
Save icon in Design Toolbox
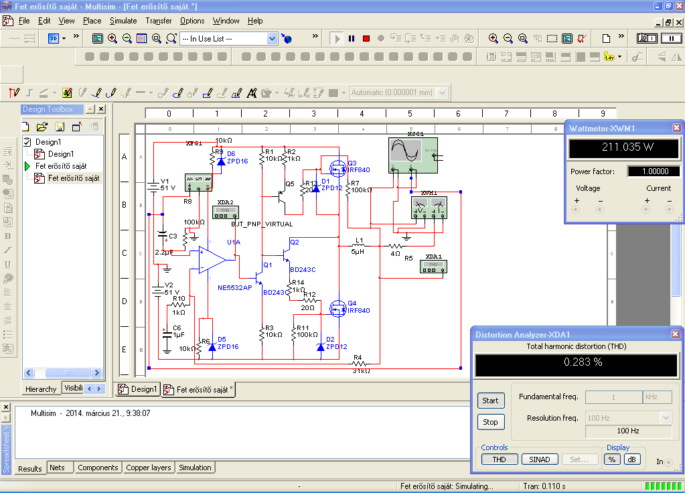(60, 126)
